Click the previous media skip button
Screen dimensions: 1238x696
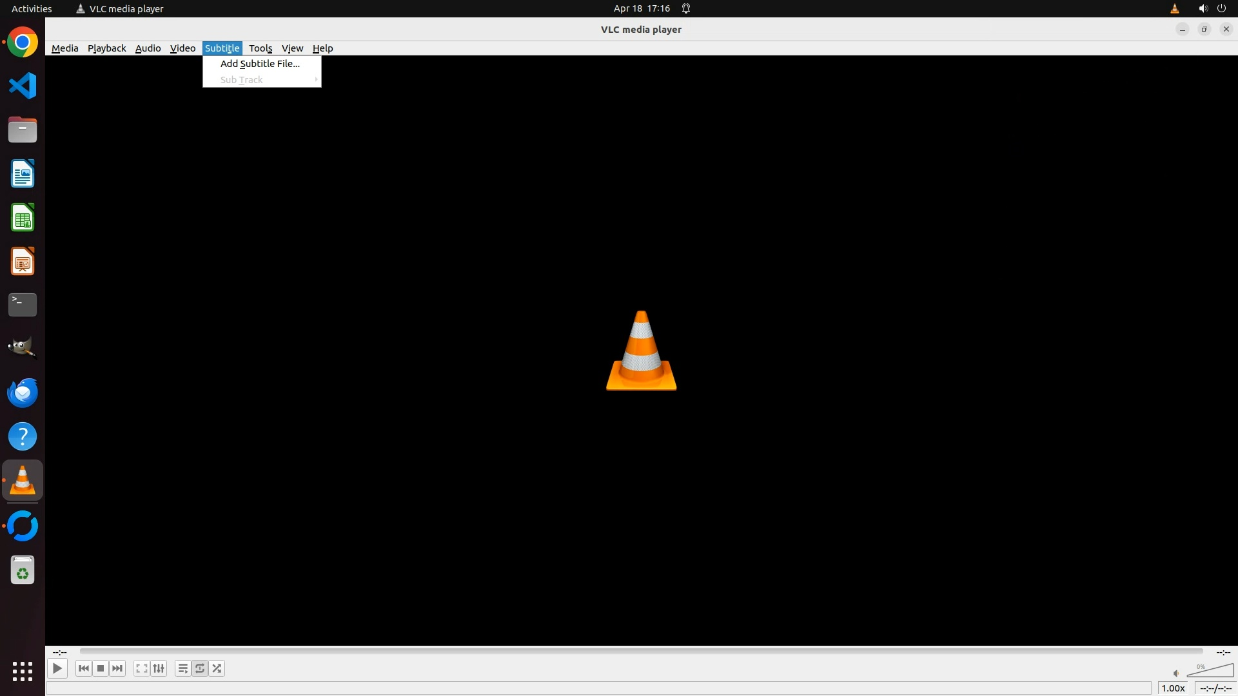tap(83, 668)
